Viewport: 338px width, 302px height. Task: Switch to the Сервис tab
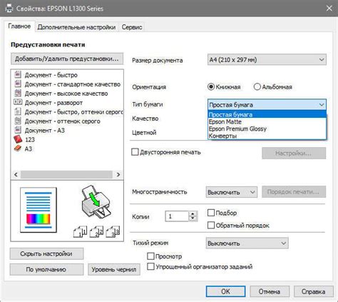click(x=132, y=27)
